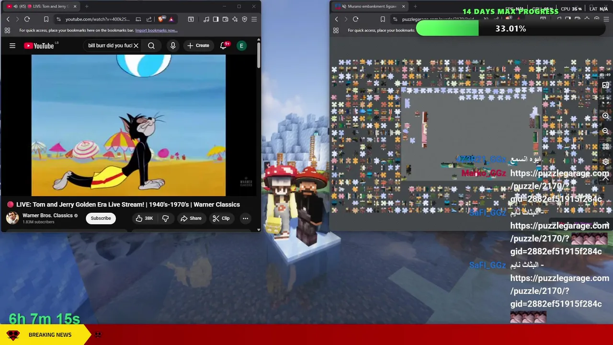
Task: Open the YouTube account avatar E
Action: [x=241, y=46]
